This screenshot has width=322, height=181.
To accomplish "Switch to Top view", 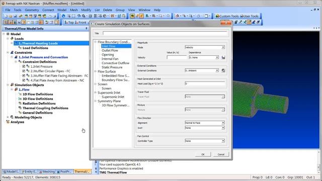I will tap(69, 22).
